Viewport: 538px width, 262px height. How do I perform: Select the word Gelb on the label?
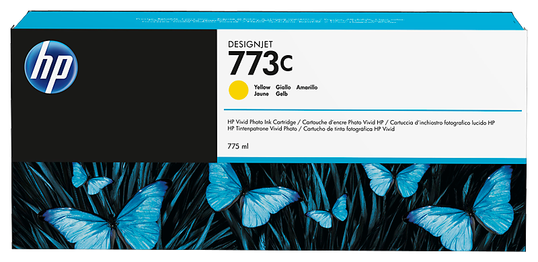pos(282,94)
